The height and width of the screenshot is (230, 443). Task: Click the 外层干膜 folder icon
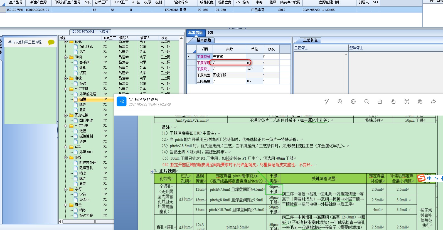coord(71,89)
